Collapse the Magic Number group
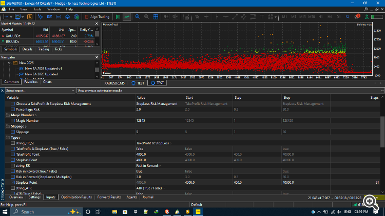The height and width of the screenshot is (216, 385). [x=8, y=115]
